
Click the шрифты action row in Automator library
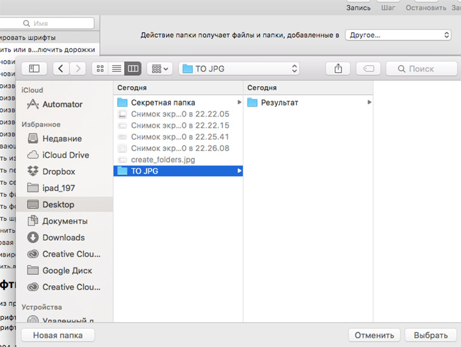tap(49, 38)
